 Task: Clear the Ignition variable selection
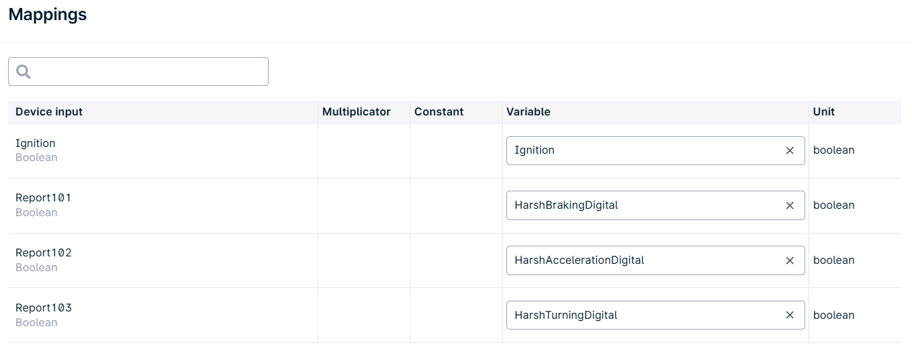pyautogui.click(x=790, y=150)
